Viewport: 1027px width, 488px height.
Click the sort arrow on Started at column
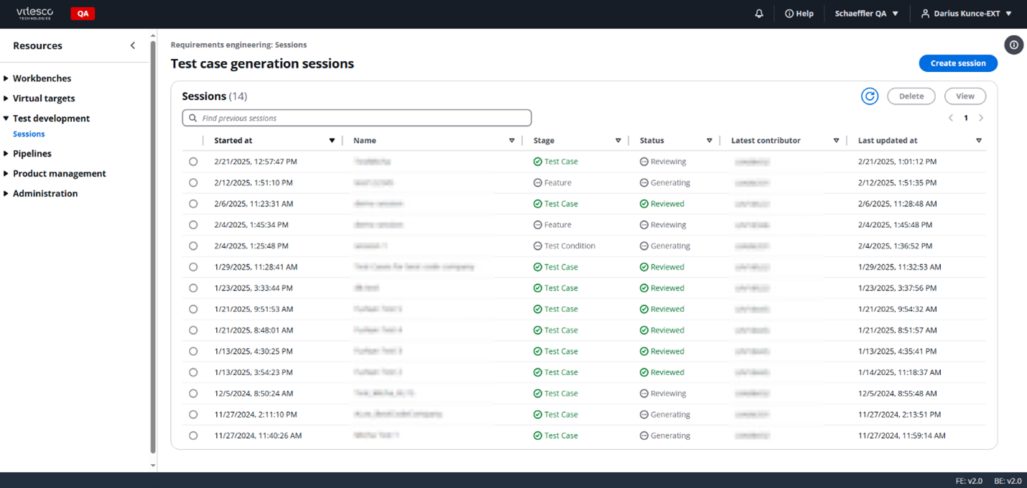pyautogui.click(x=331, y=140)
